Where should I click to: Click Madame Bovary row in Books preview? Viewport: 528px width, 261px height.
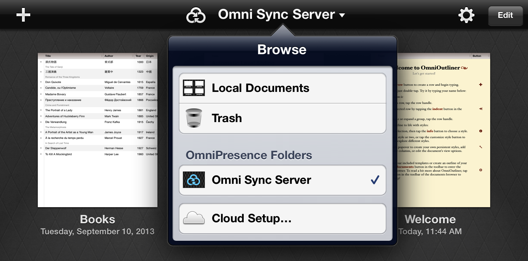point(98,94)
